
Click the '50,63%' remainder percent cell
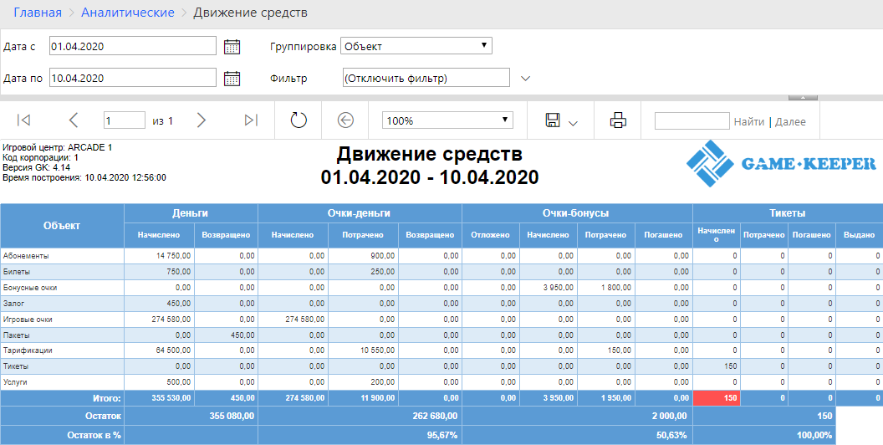[577, 436]
